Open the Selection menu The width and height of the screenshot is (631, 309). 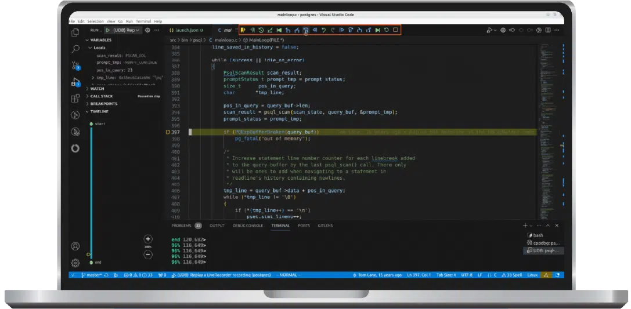tap(95, 21)
